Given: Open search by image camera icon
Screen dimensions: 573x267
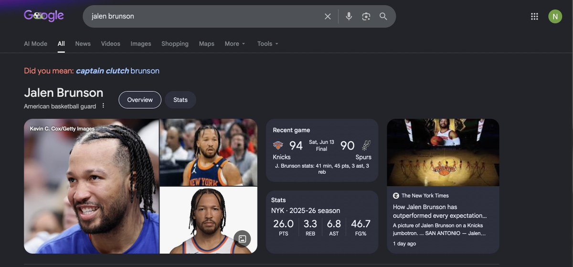Looking at the screenshot, I should (x=366, y=16).
